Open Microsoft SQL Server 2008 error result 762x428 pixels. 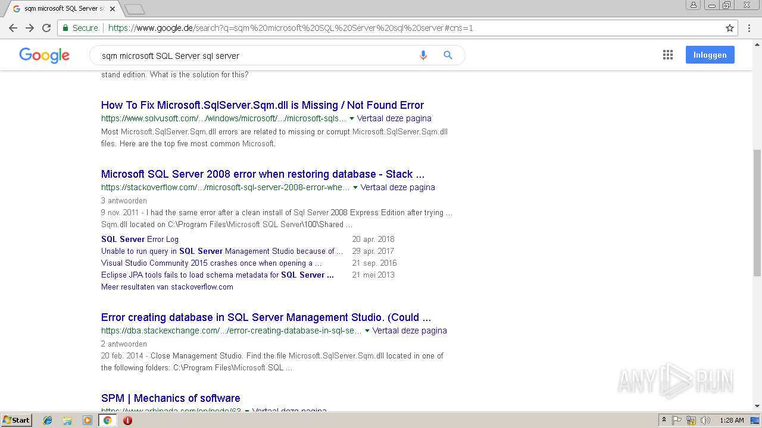pos(263,174)
